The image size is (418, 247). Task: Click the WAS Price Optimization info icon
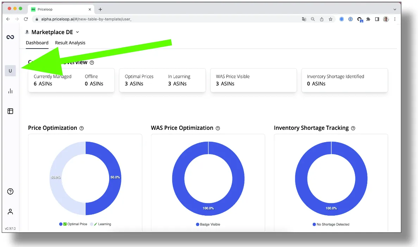click(x=218, y=128)
